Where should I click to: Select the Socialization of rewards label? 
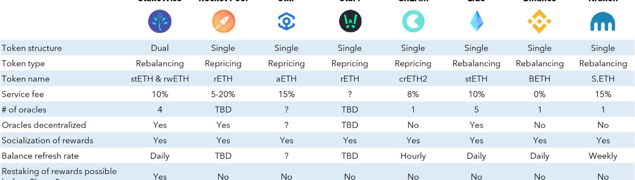48,140
